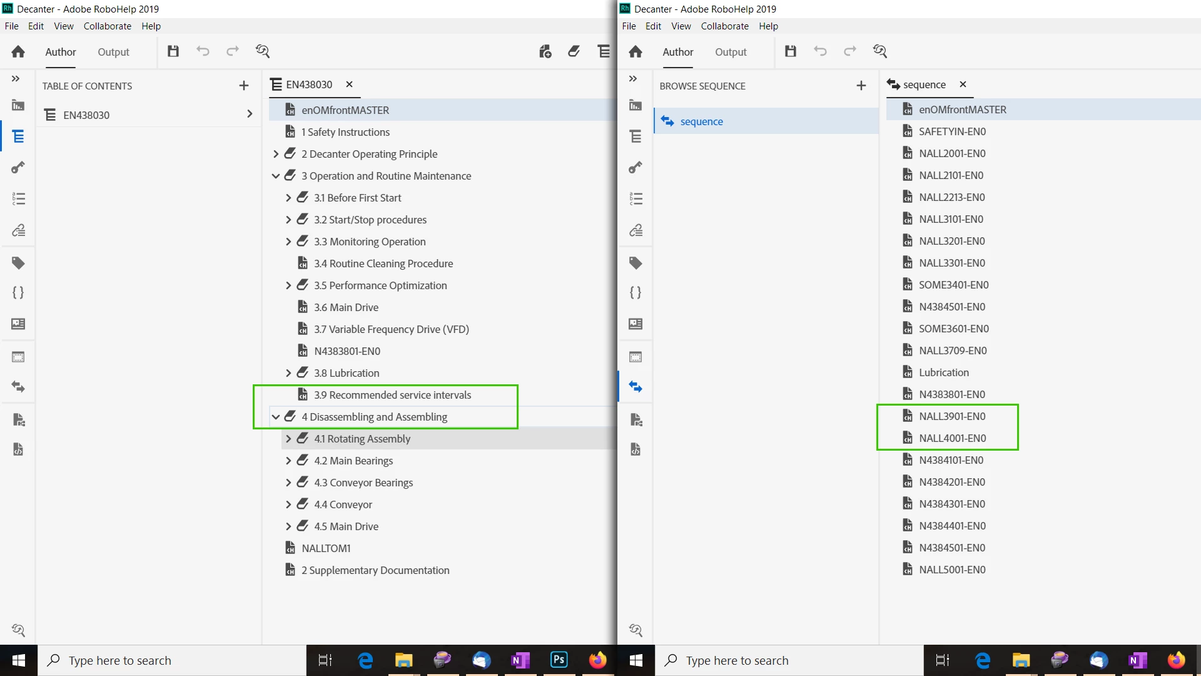The image size is (1201, 676).
Task: Expand the 4.1 Rotating Assembly node
Action: [288, 439]
